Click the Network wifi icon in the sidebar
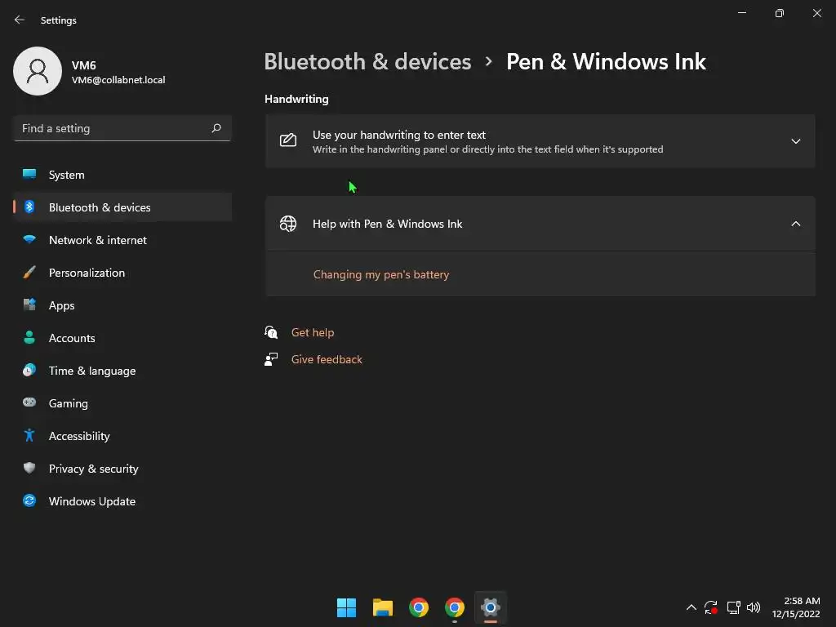The image size is (836, 627). pos(29,239)
